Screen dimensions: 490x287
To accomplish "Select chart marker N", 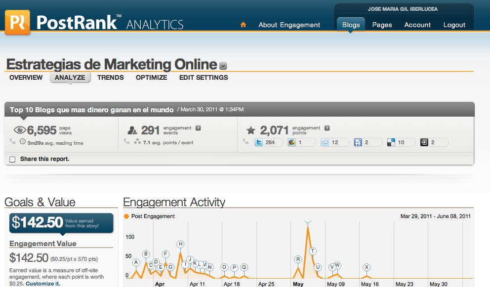I will [210, 267].
